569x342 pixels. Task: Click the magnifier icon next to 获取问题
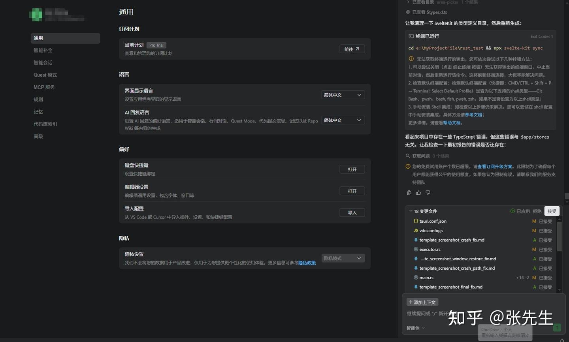(x=408, y=156)
